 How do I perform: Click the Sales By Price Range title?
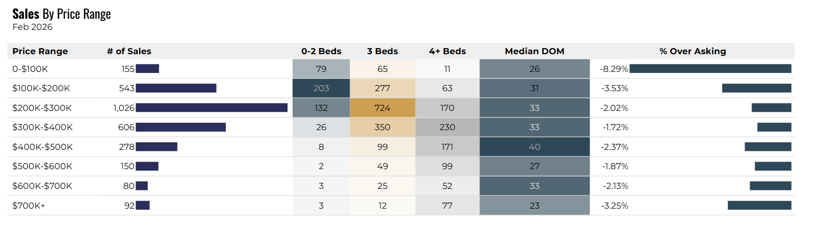point(61,14)
